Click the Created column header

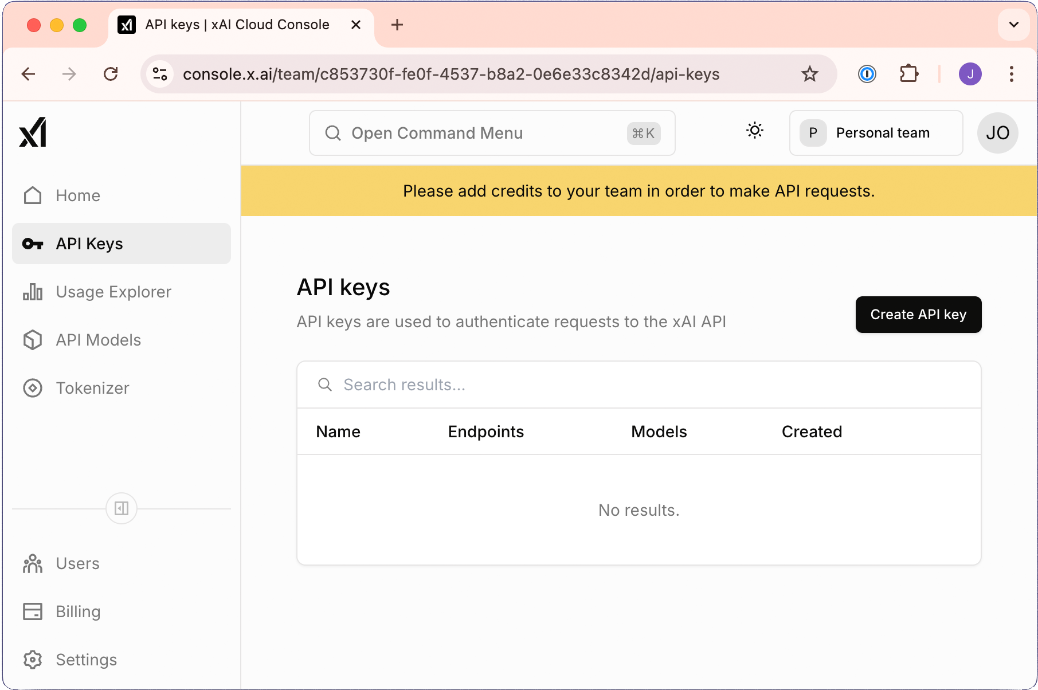tap(812, 432)
